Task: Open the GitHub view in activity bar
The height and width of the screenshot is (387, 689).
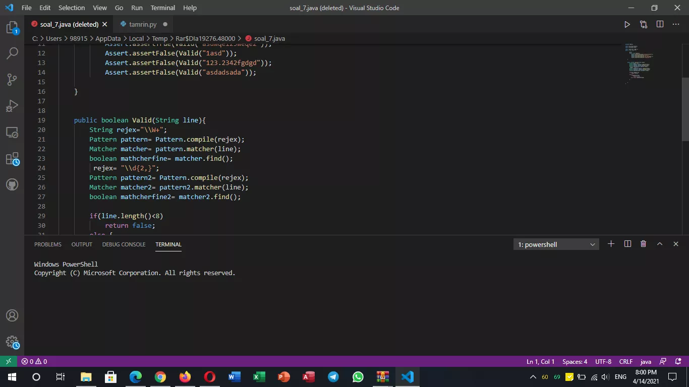Action: pyautogui.click(x=12, y=185)
